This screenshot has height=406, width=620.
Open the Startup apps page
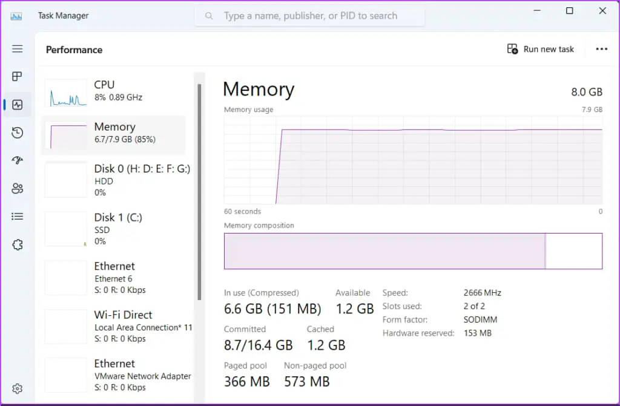[x=17, y=160]
